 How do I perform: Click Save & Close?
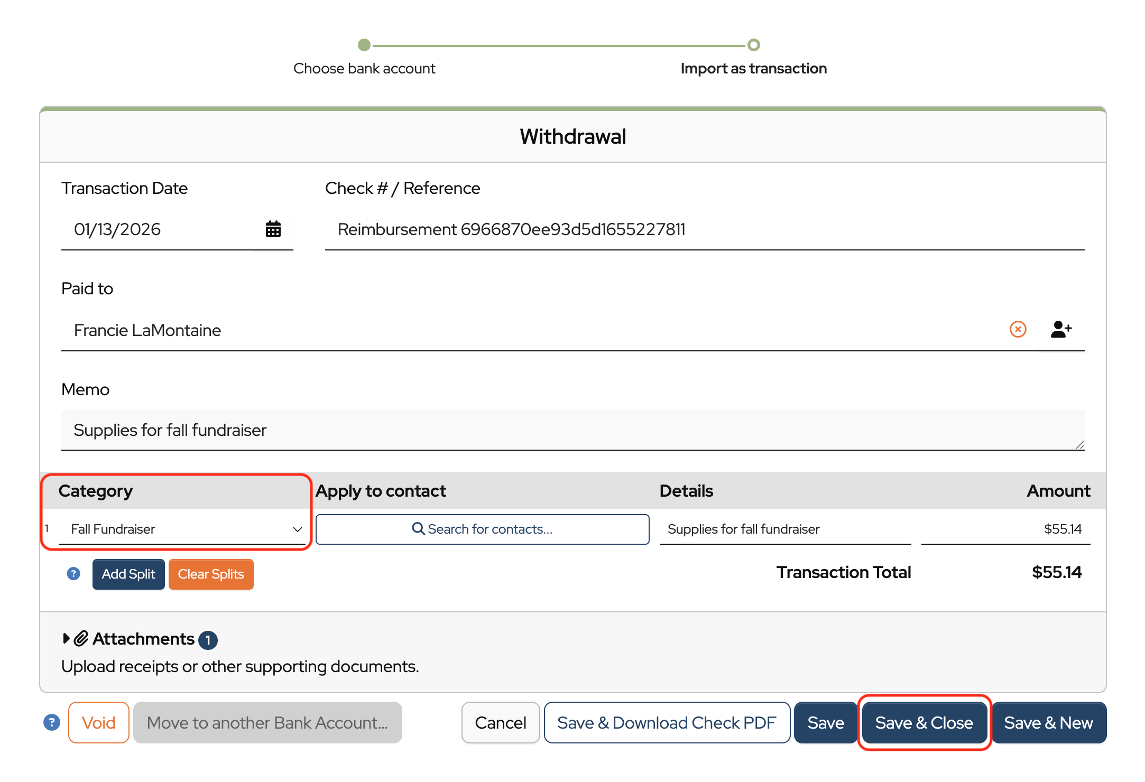[924, 722]
